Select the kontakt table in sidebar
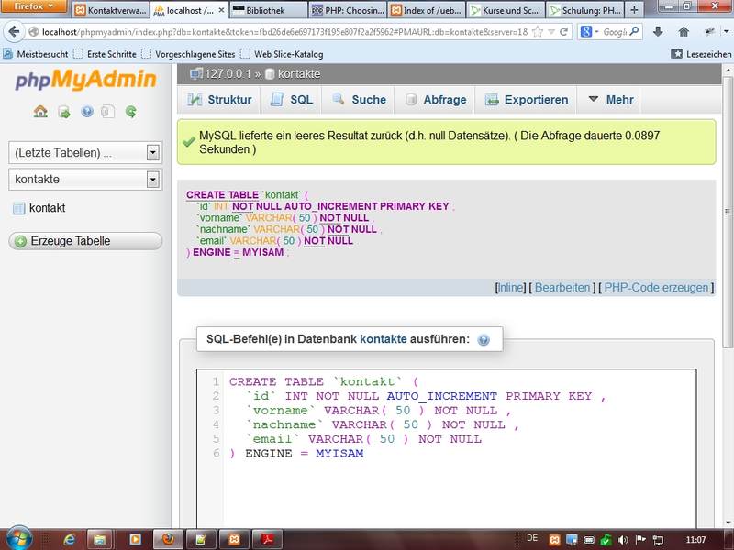Viewport: 734px width, 550px height. pos(47,209)
